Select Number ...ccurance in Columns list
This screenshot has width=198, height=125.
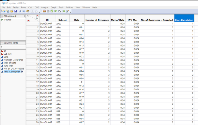click(13, 60)
